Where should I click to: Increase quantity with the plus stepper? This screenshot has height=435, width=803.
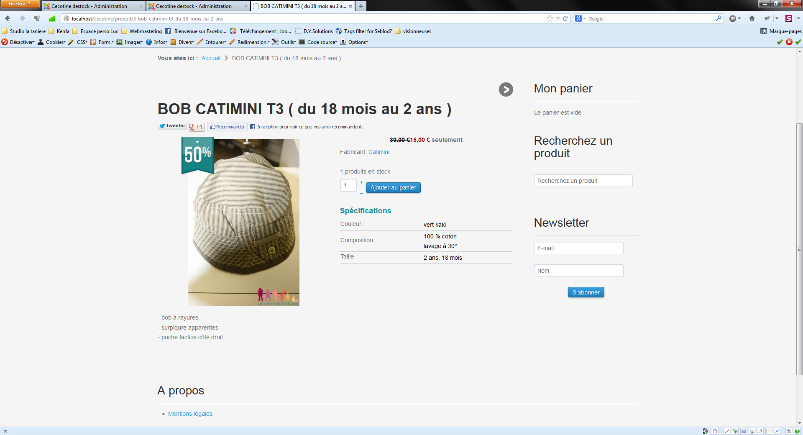click(x=361, y=182)
